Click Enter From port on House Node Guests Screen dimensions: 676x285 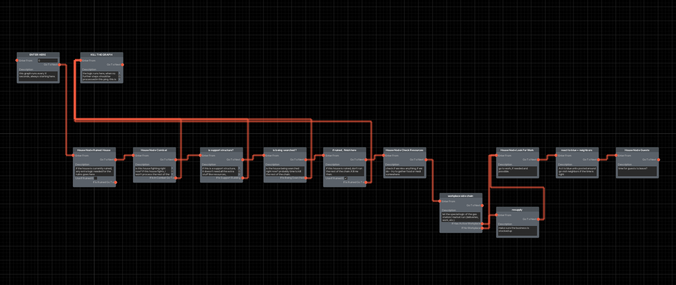click(x=616, y=156)
